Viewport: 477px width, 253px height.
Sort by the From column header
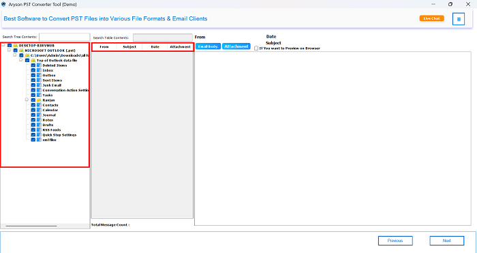[104, 47]
